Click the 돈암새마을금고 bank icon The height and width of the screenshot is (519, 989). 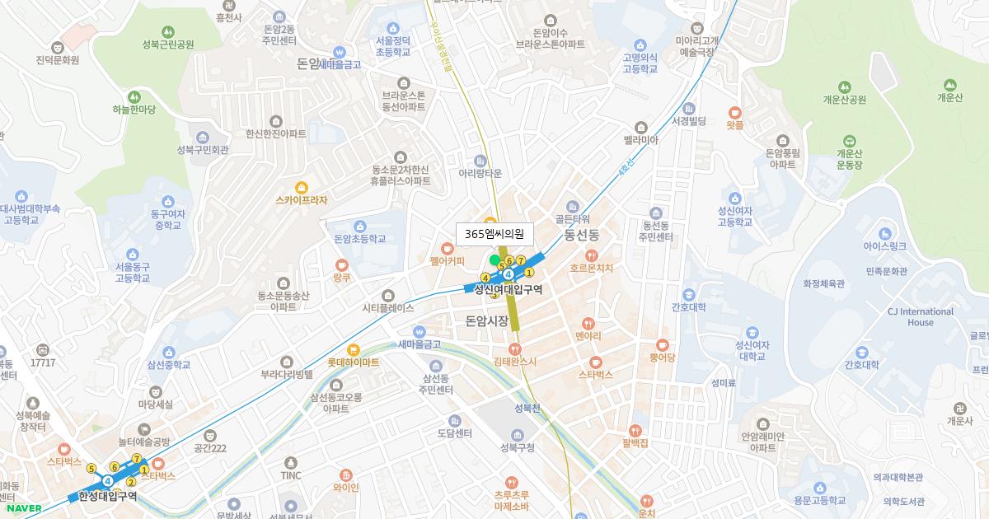340,53
